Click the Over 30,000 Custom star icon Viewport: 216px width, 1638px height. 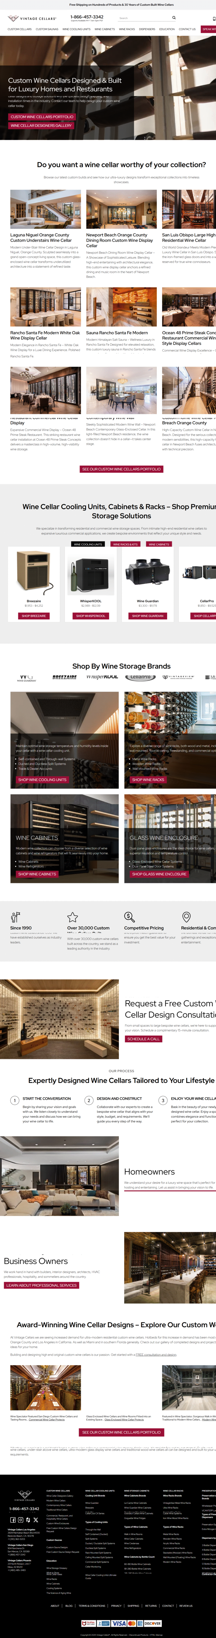[x=72, y=917]
